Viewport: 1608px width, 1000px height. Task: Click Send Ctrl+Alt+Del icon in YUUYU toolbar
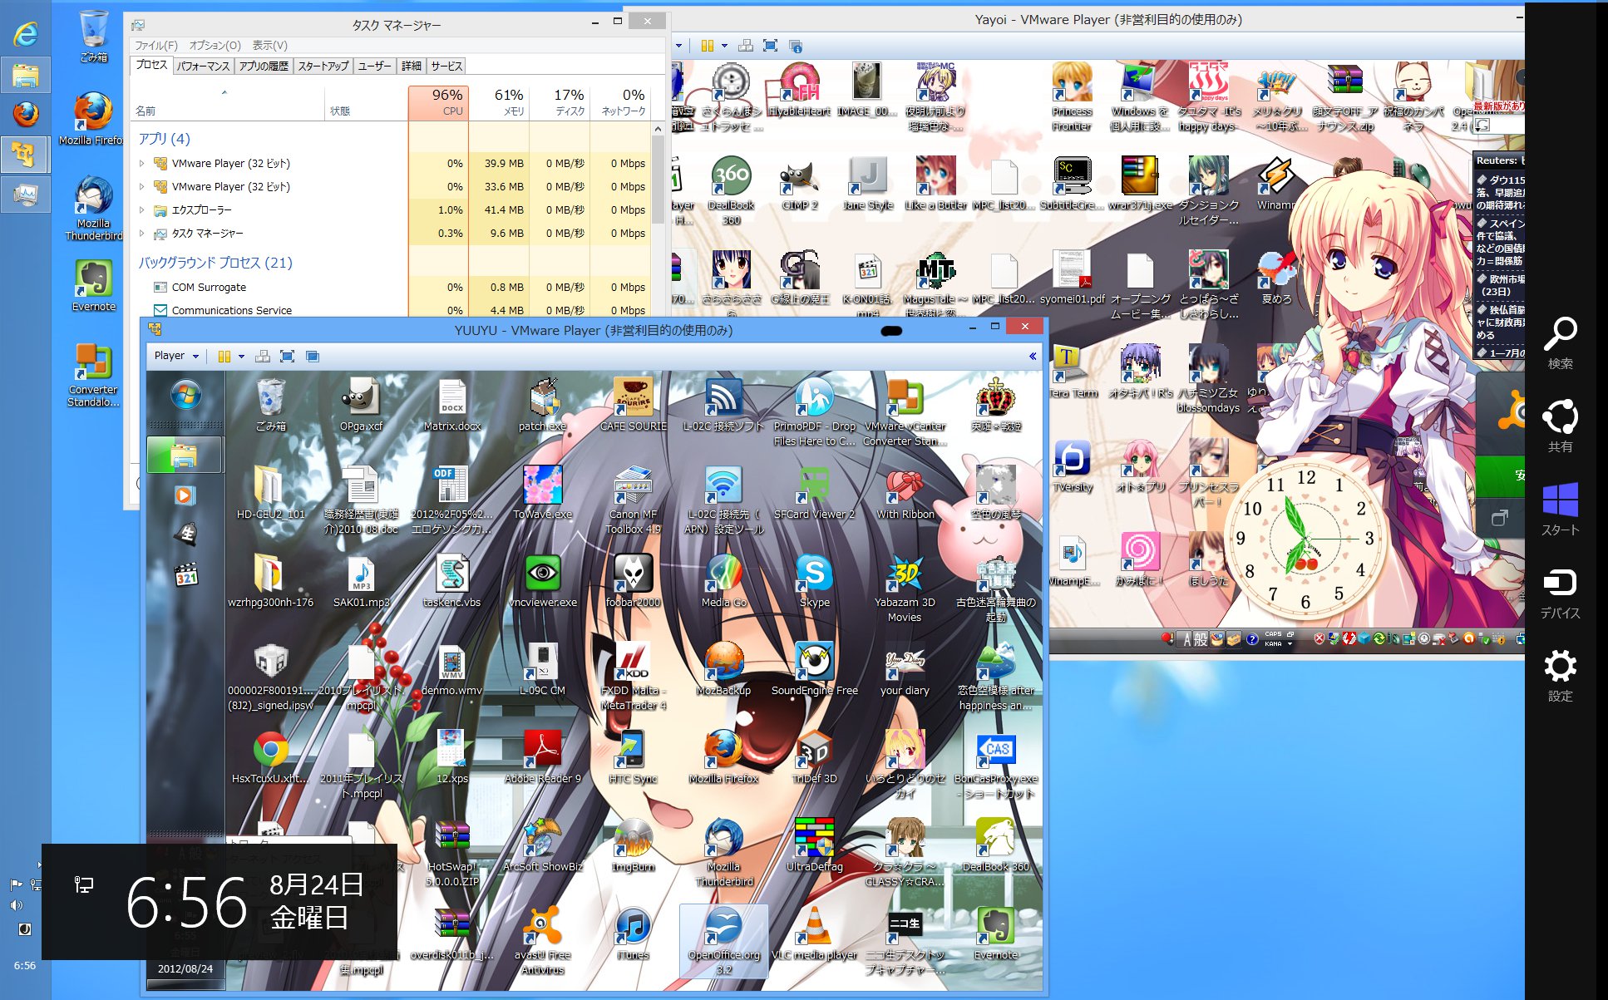(x=263, y=357)
